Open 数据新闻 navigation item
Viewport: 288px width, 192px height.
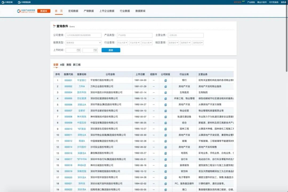coord(140,11)
